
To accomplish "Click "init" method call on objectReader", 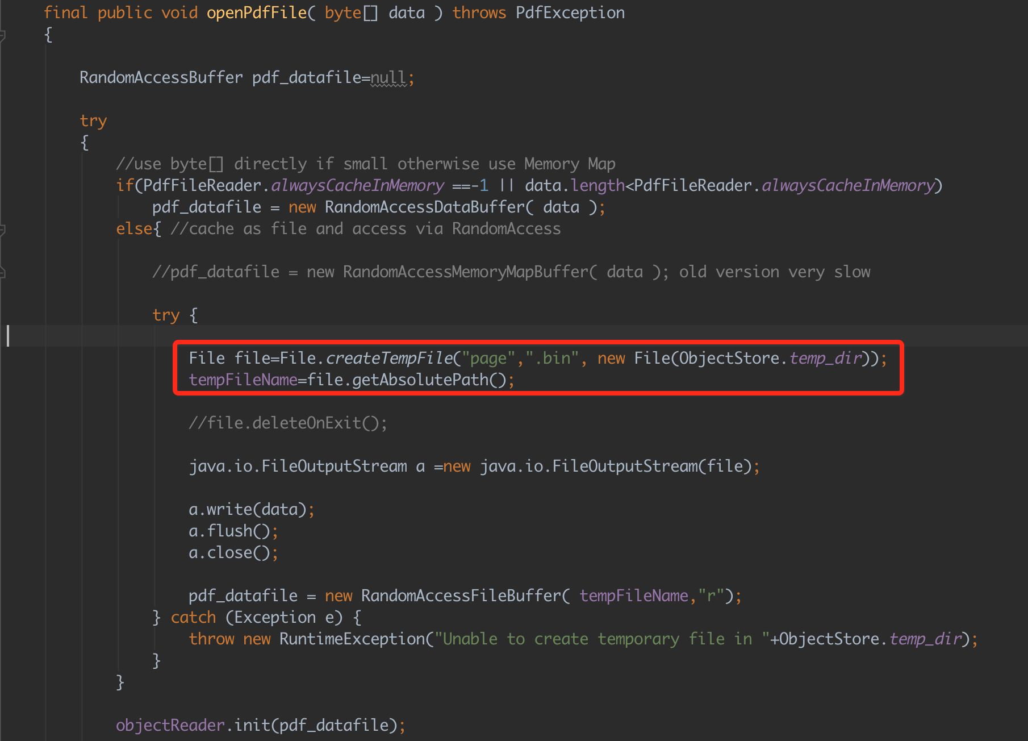I will tap(252, 725).
